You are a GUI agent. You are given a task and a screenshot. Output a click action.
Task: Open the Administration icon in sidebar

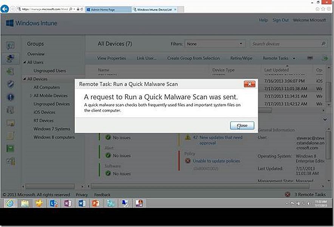click(10, 161)
